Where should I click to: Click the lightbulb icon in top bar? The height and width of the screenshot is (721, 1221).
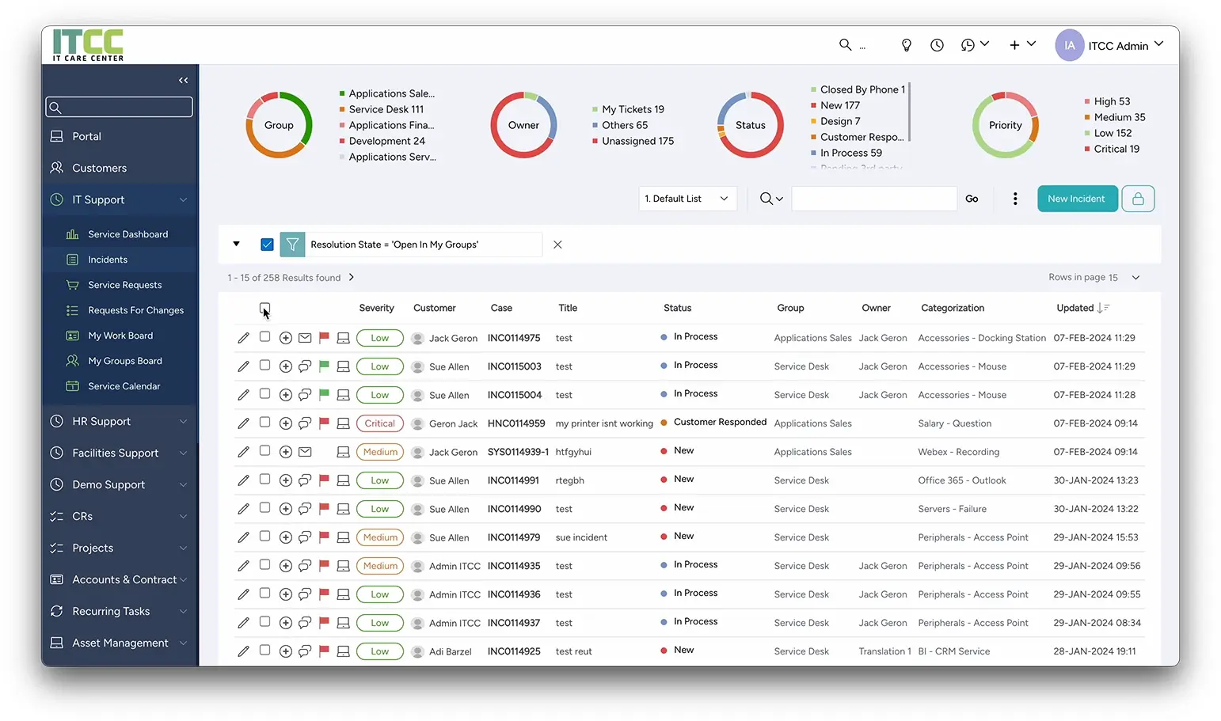point(907,45)
